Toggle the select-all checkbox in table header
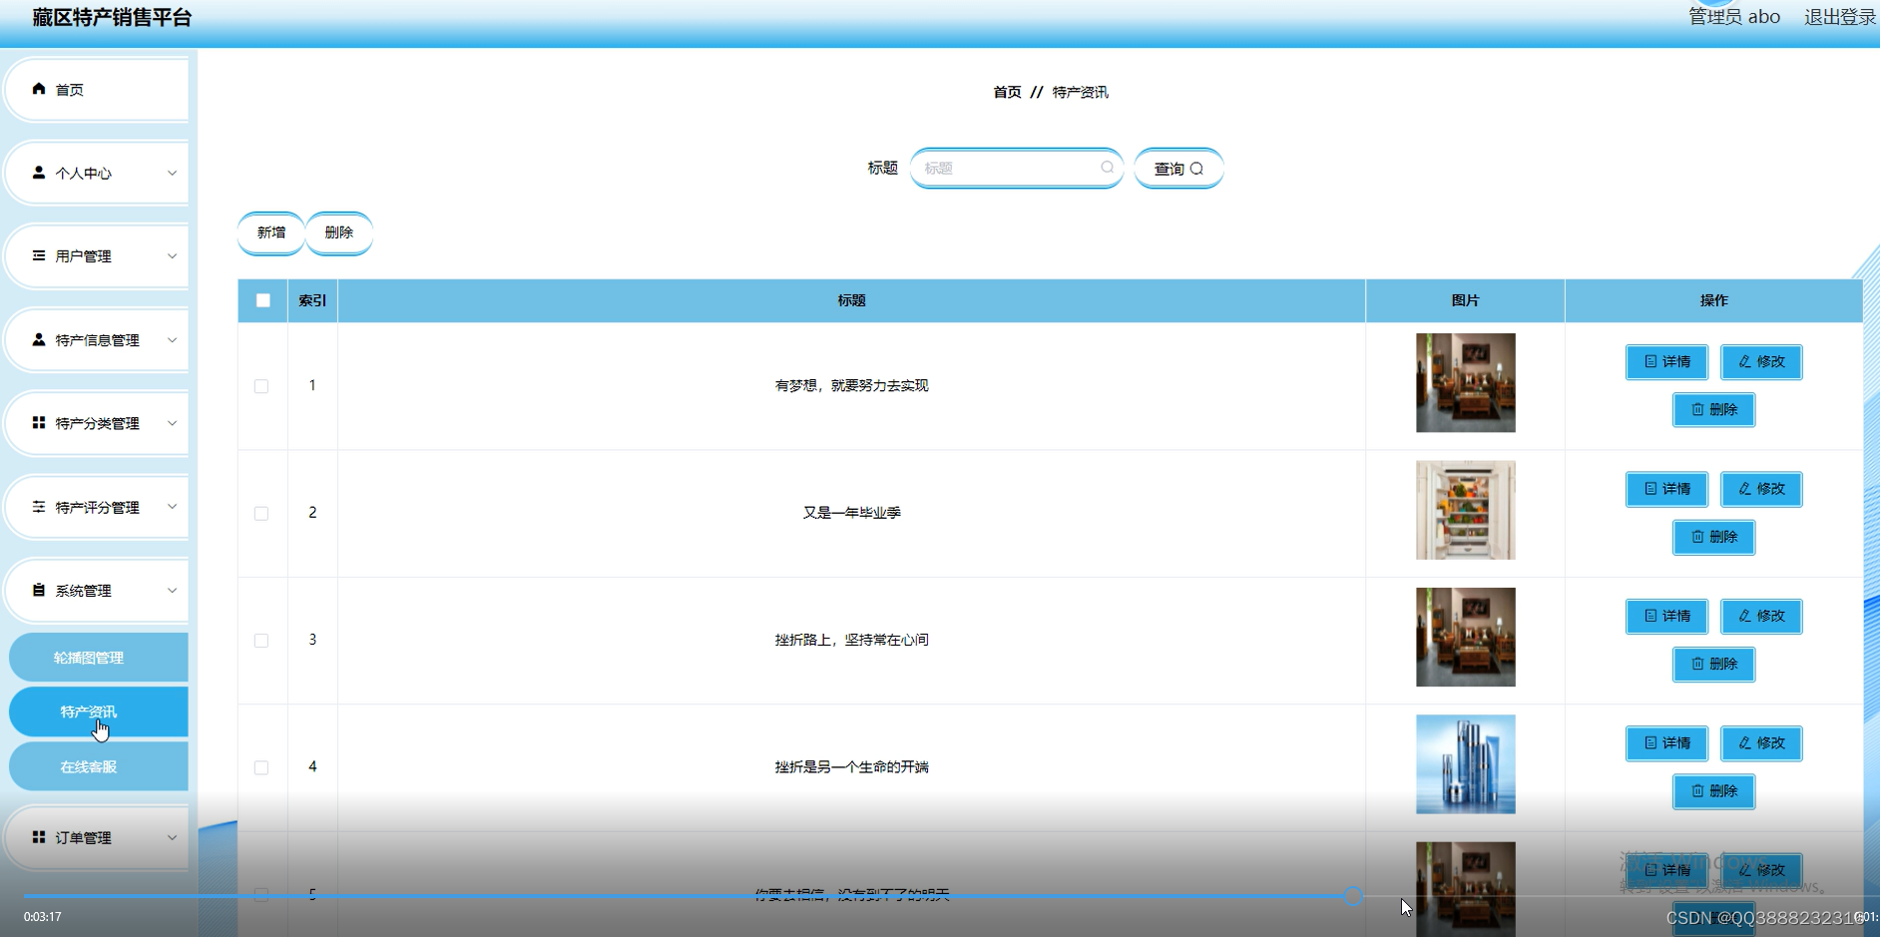The width and height of the screenshot is (1880, 937). click(263, 300)
